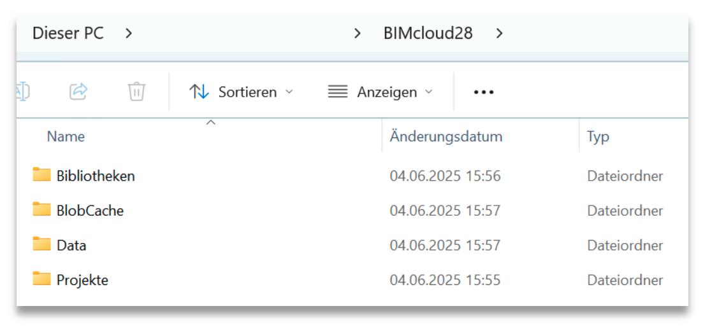Click BIMcloud28 breadcrumb segment
The width and height of the screenshot is (710, 327).
click(428, 33)
